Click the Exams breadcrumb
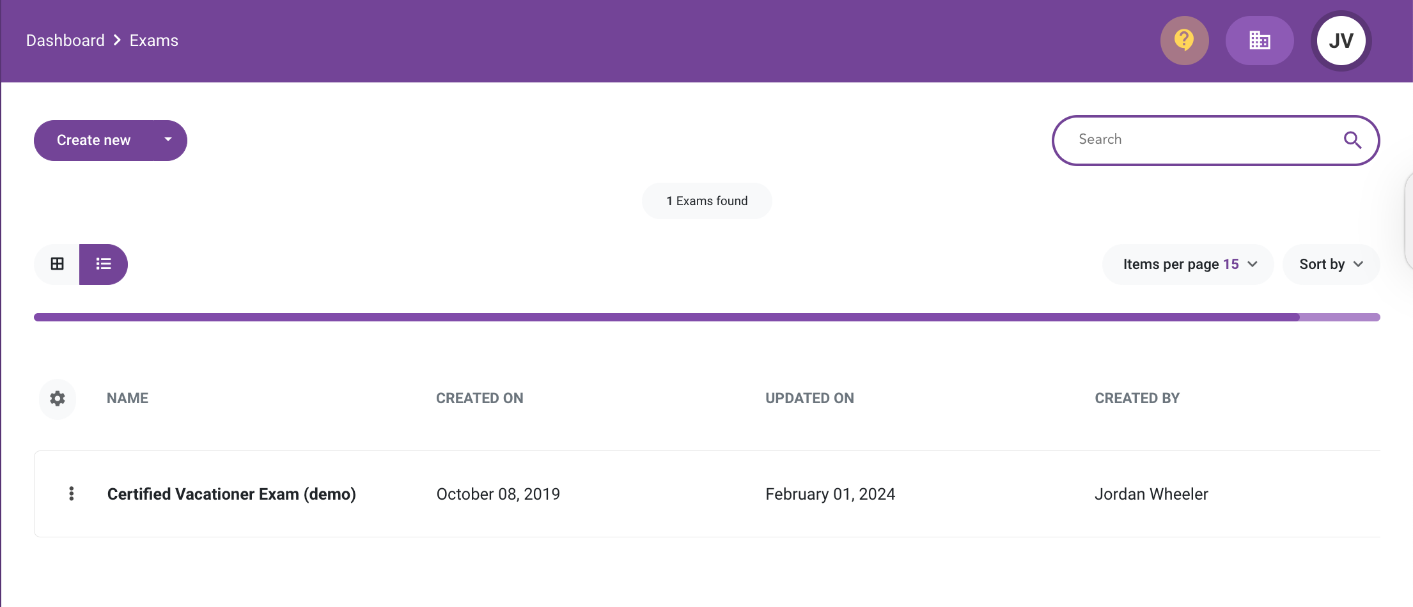The image size is (1413, 607). (x=154, y=40)
